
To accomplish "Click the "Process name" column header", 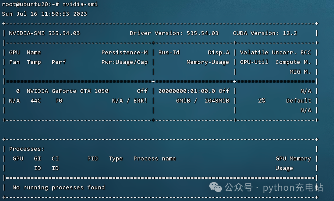I will pos(155,159).
